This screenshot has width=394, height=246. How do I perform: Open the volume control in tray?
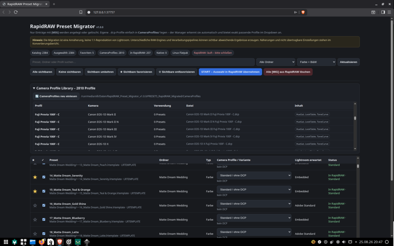point(344,242)
